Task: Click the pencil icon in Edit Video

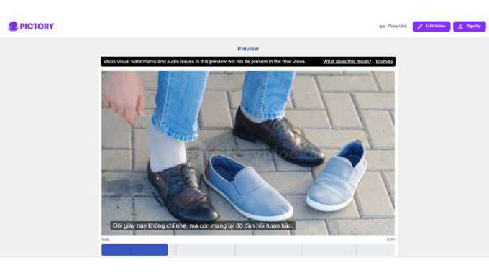Action: click(x=420, y=27)
